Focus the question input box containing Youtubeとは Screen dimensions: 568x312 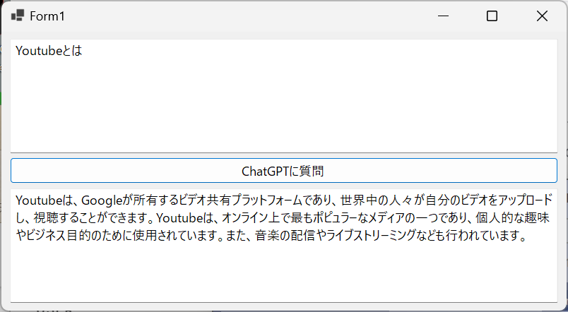click(283, 96)
